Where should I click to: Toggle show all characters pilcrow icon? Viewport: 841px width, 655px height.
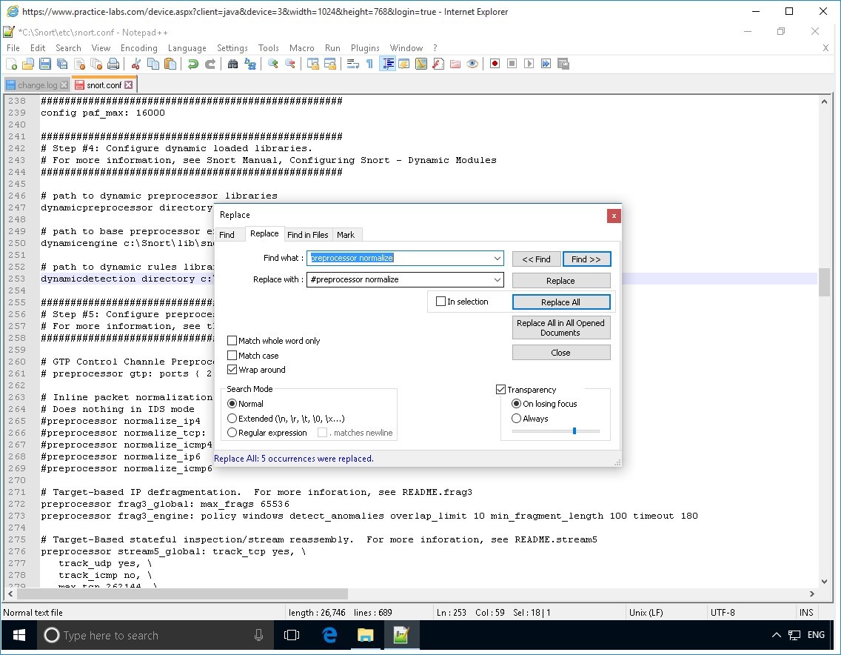[370, 64]
